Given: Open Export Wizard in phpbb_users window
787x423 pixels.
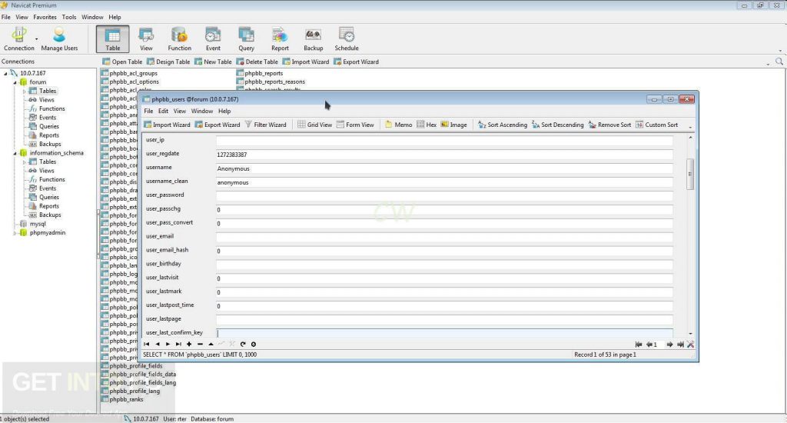Looking at the screenshot, I should 218,125.
